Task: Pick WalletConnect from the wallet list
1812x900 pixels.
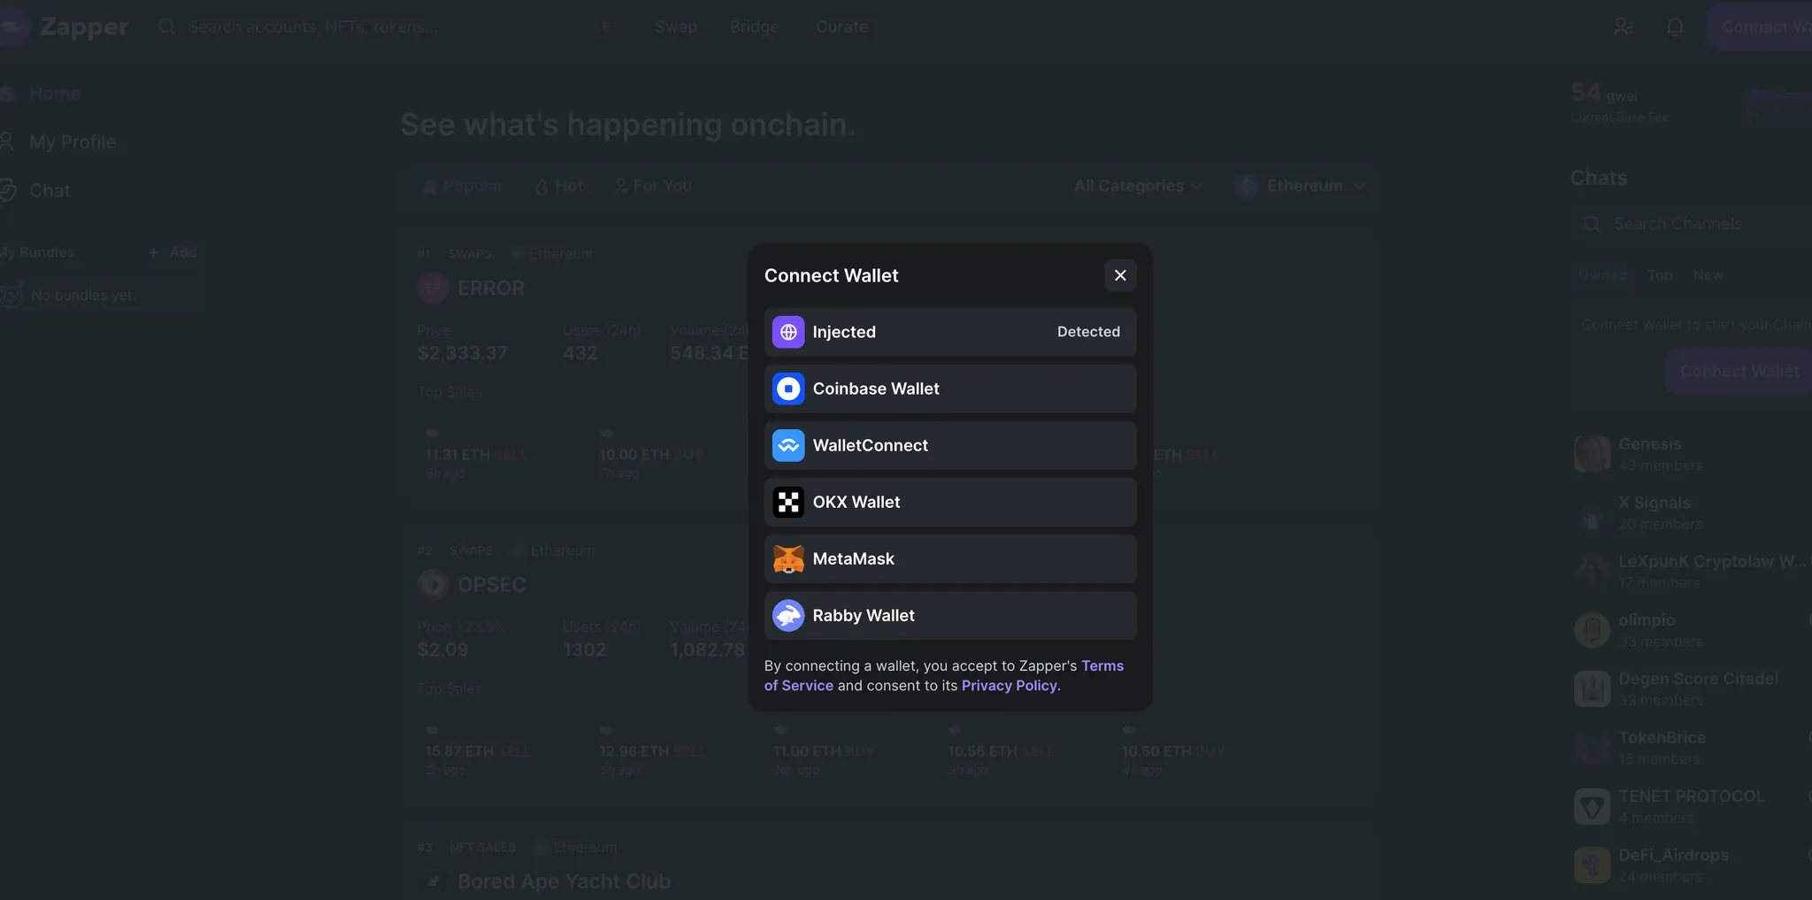Action: [x=950, y=445]
